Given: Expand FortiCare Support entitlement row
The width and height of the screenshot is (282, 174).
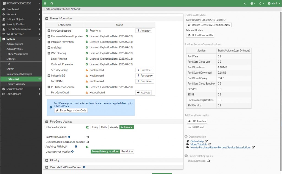Looking at the screenshot, I should [x=49, y=31].
